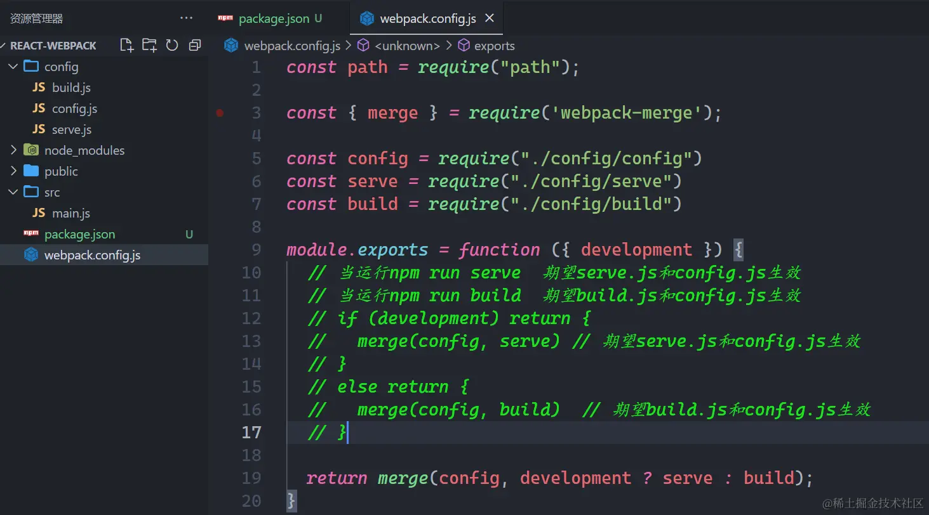Click the config folder icon
This screenshot has height=515, width=929.
pos(31,66)
